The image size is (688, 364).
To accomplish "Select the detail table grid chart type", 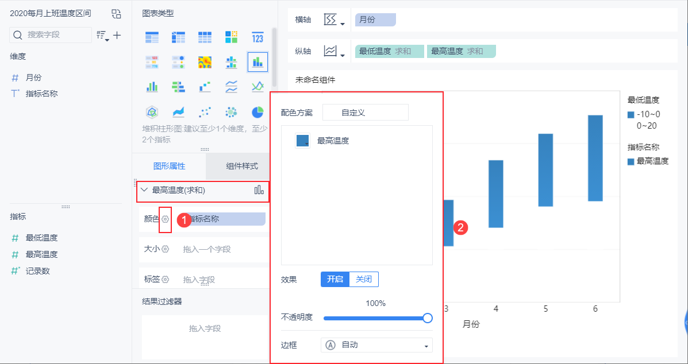I will click(205, 37).
